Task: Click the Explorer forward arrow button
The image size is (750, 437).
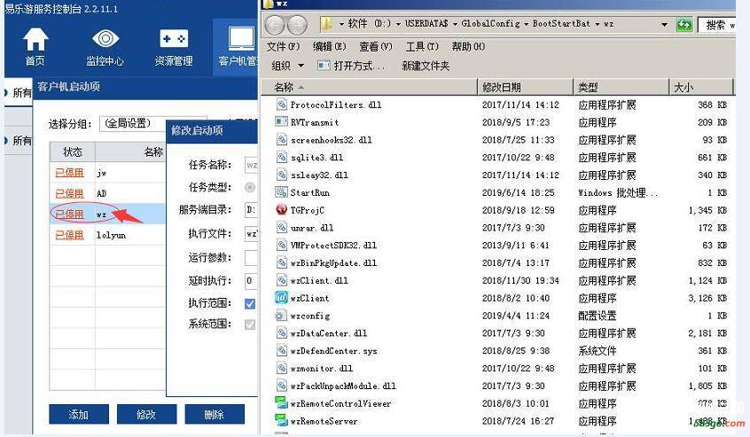Action: 297,25
